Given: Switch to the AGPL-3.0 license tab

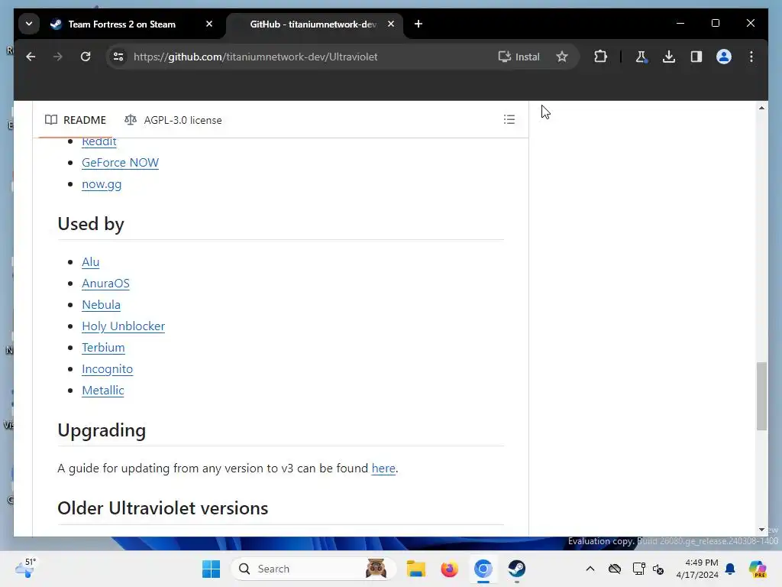Looking at the screenshot, I should click(x=173, y=120).
